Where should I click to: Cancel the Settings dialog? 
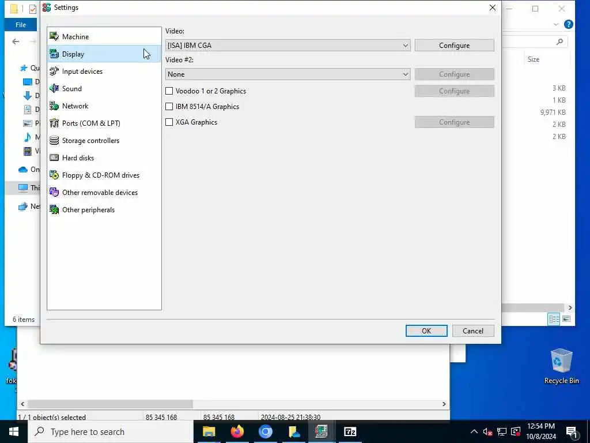(x=473, y=331)
